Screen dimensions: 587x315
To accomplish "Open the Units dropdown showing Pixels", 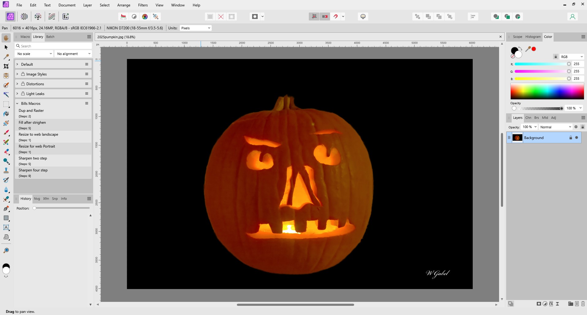I will [x=195, y=28].
